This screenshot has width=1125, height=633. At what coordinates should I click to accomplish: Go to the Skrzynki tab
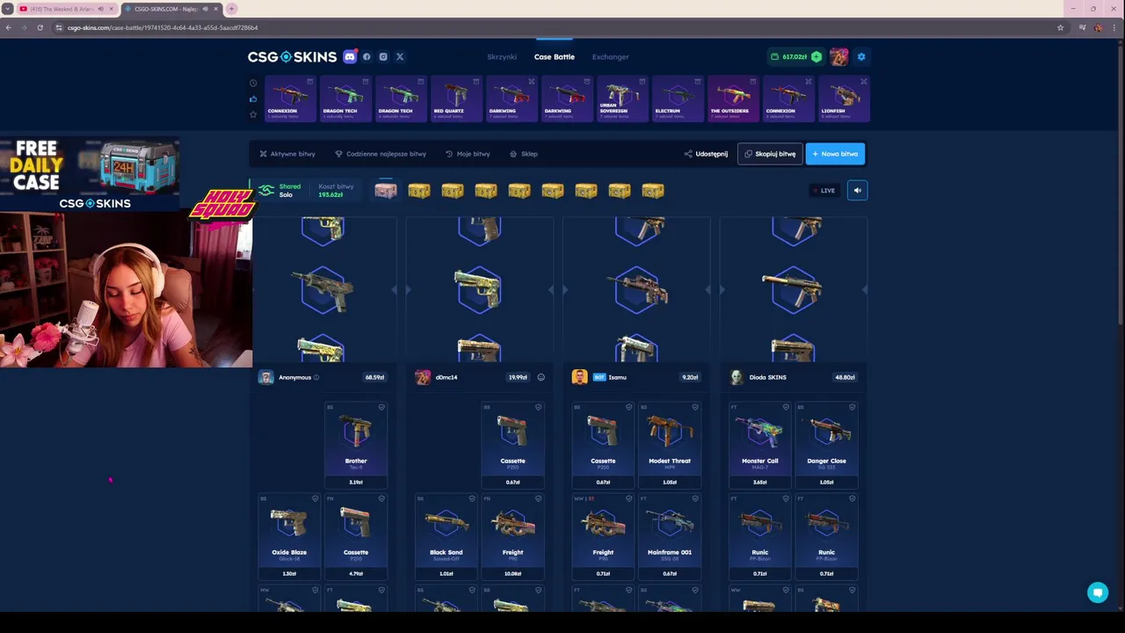click(502, 57)
